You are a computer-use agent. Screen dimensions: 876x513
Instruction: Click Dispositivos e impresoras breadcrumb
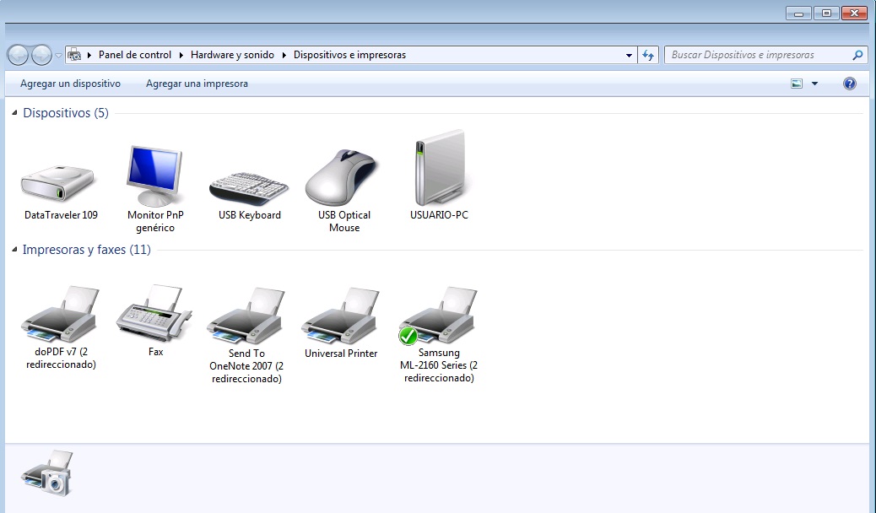click(349, 55)
